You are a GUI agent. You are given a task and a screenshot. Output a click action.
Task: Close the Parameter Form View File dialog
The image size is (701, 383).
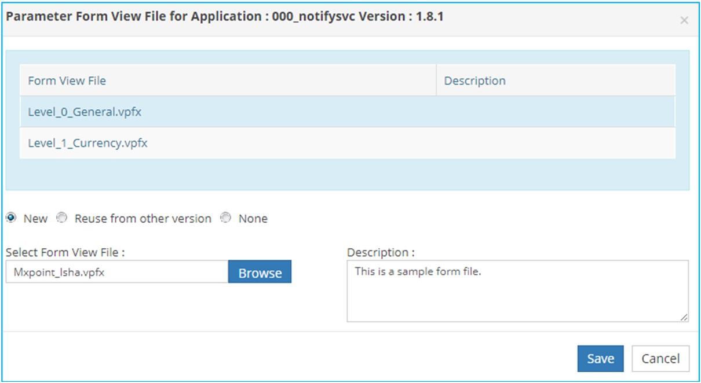click(x=684, y=20)
